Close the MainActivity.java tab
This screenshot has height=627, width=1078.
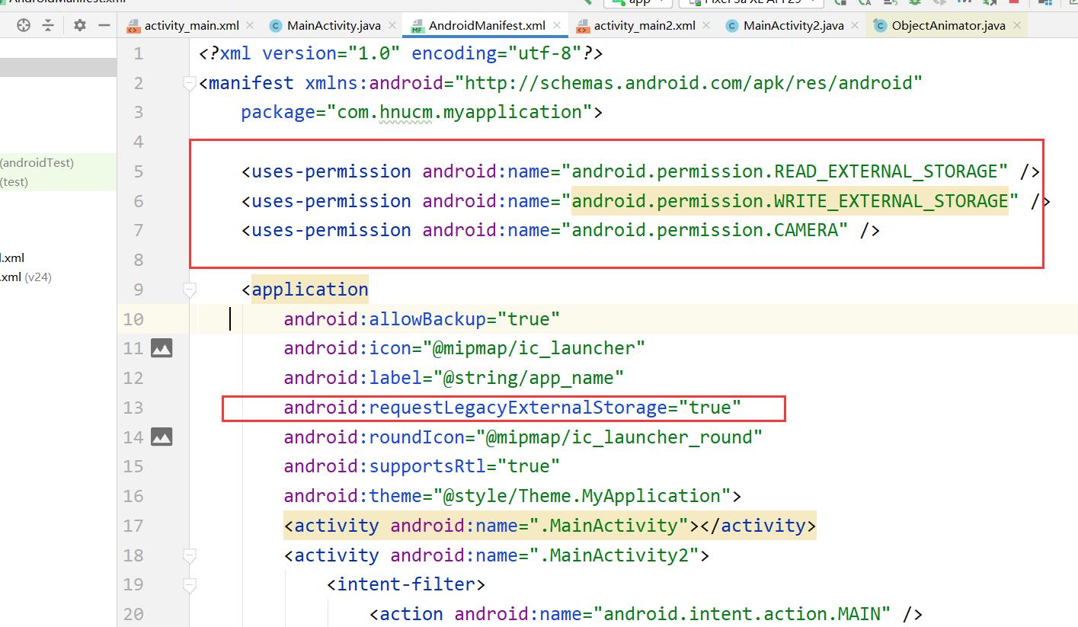[392, 25]
